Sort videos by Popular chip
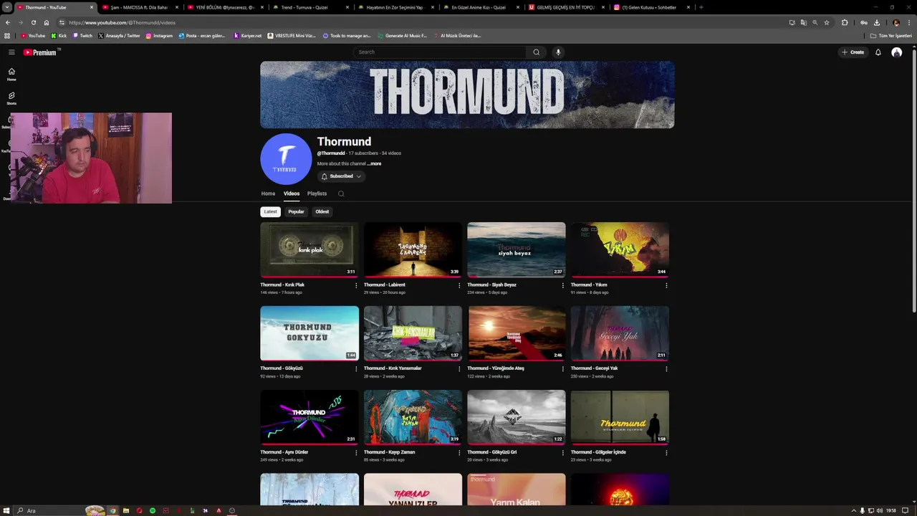917x516 pixels. point(296,211)
